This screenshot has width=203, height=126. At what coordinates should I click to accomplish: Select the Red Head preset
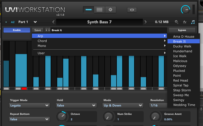point(183,80)
